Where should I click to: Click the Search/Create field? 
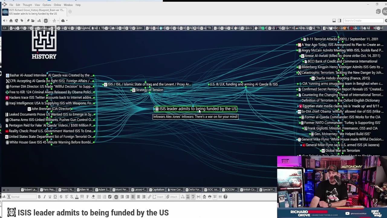tap(363, 21)
